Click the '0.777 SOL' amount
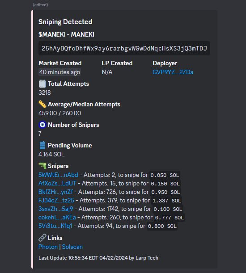Image resolution: width=246 pixels, height=273 pixels. tap(170, 218)
